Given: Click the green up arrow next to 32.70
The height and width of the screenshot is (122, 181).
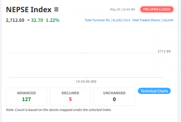Looking at the screenshot, I should (28, 21).
